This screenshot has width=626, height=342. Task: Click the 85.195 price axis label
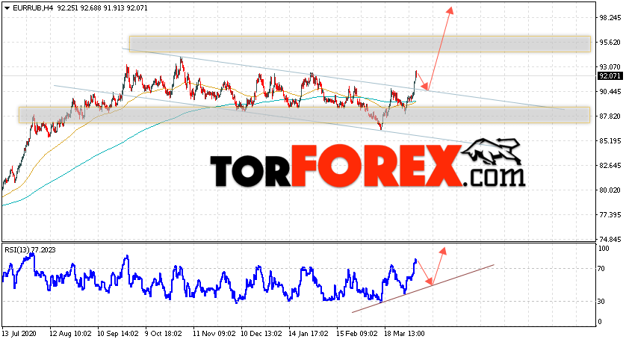pyautogui.click(x=610, y=141)
